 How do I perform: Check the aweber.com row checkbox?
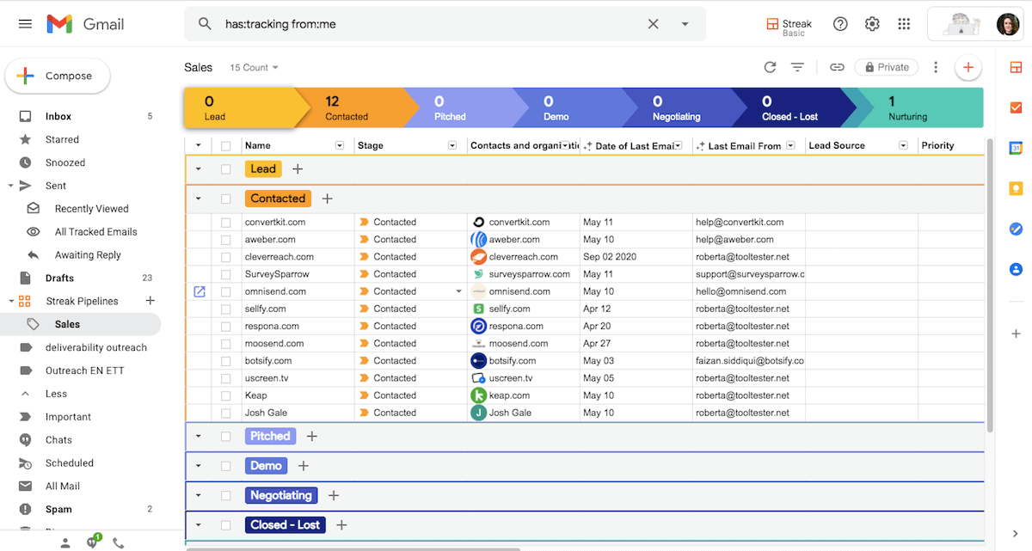[x=226, y=240]
